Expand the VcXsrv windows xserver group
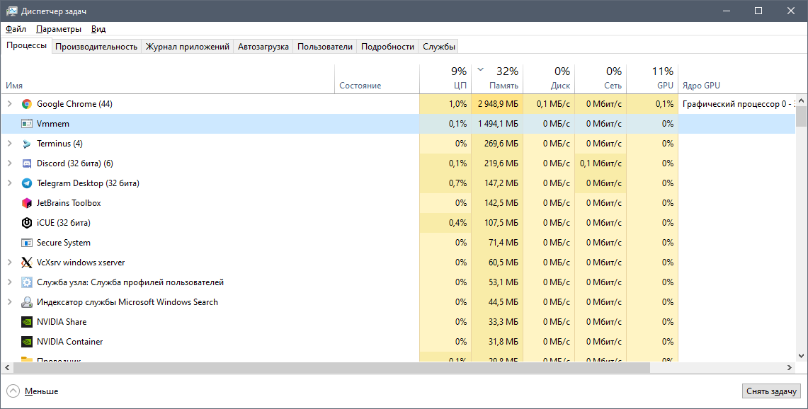This screenshot has height=409, width=808. pos(9,263)
